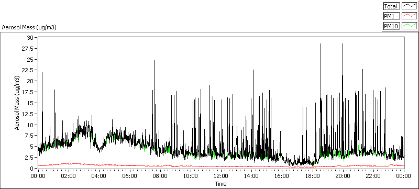Image resolution: width=419 pixels, height=189 pixels.
Task: Click the 20 y-axis tick value
Action: point(30,81)
